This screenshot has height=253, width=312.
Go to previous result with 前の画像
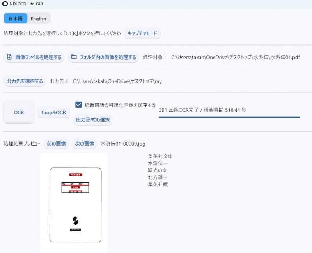tap(56, 144)
